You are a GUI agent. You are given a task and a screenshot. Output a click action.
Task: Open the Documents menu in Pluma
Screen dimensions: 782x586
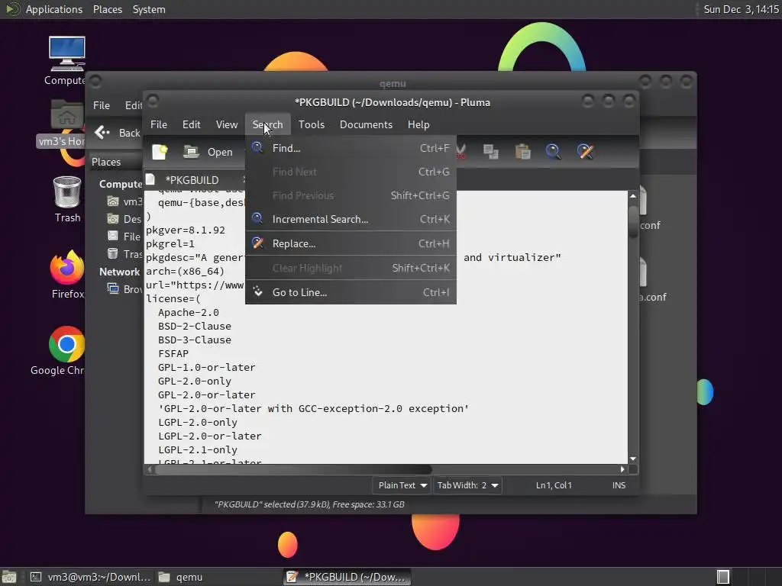pyautogui.click(x=366, y=124)
